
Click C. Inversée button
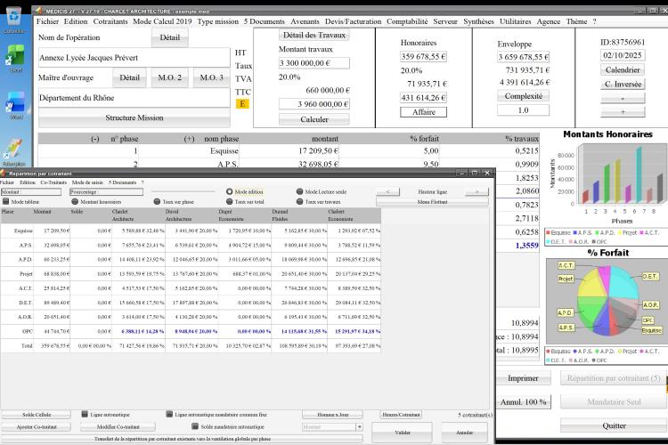(623, 84)
